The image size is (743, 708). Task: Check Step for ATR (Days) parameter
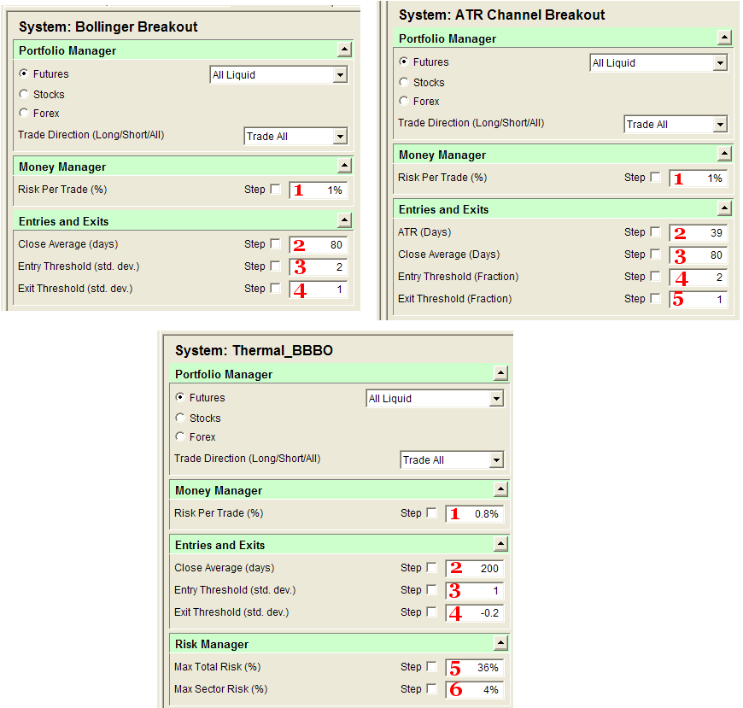point(653,232)
